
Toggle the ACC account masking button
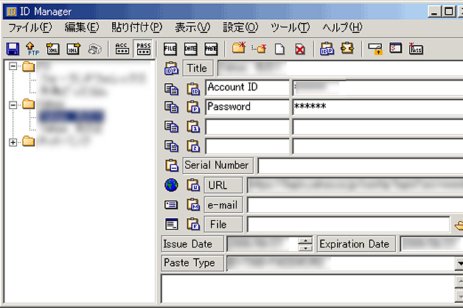coord(122,49)
